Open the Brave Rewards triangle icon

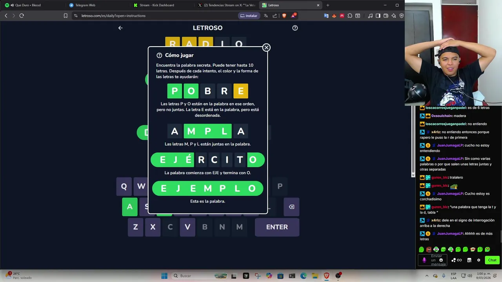(293, 16)
